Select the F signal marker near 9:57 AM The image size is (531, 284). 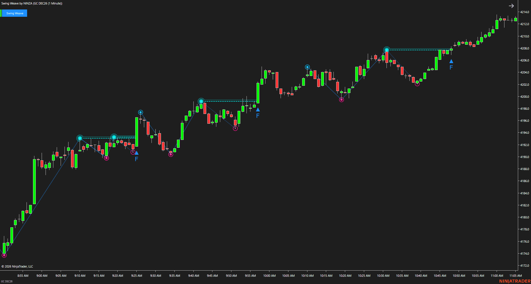[258, 116]
